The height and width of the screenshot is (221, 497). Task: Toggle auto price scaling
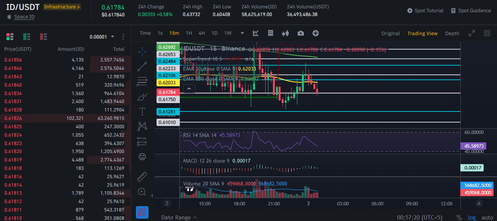487,217
